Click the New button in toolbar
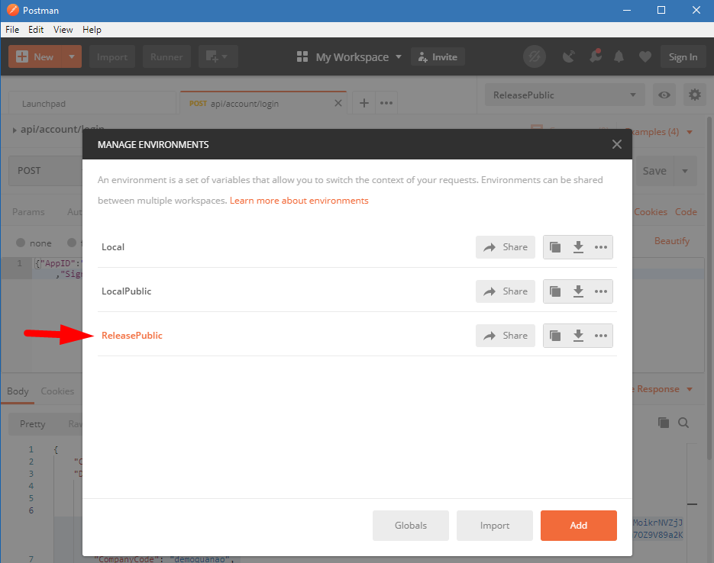The width and height of the screenshot is (714, 563). pos(35,57)
